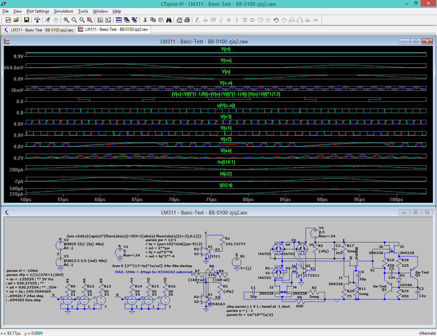Click the Halt simulation hand icon
The width and height of the screenshot is (437, 336).
pyautogui.click(x=55, y=20)
